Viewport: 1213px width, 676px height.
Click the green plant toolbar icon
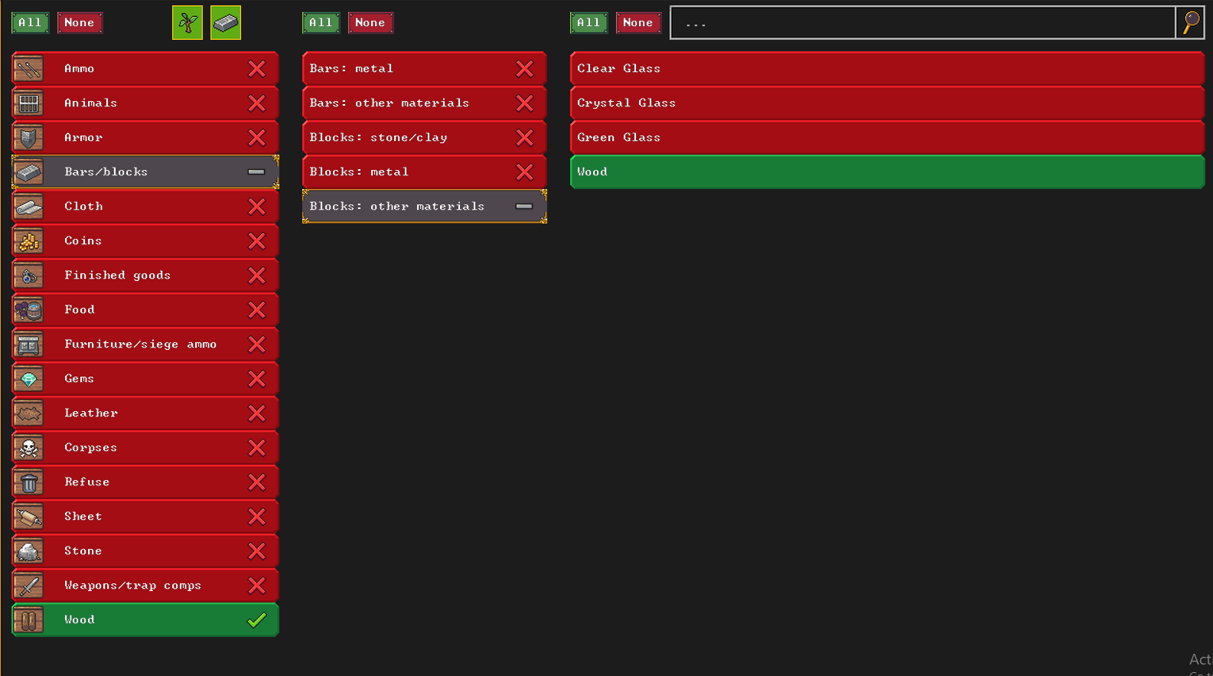(x=187, y=23)
